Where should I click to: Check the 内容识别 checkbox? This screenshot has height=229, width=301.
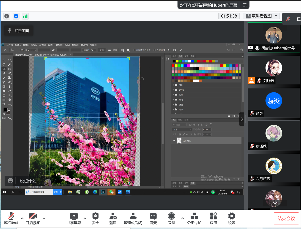click(x=155, y=50)
